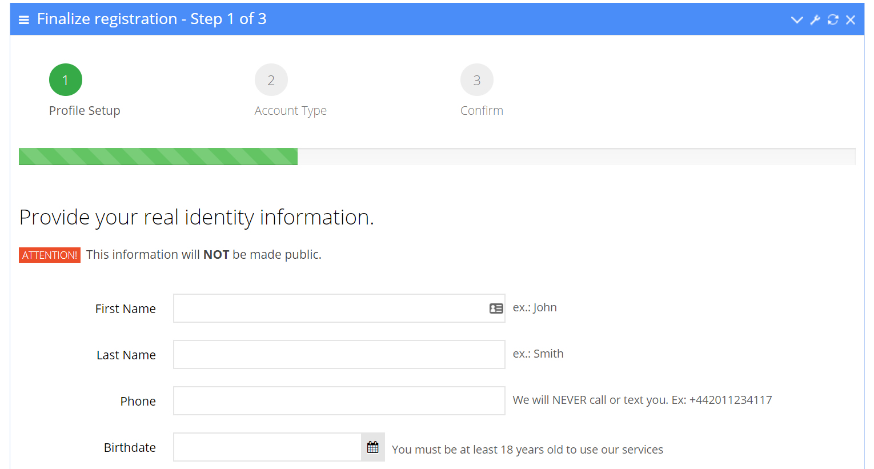874x469 pixels.
Task: Go to the step 2 circle
Action: (271, 80)
